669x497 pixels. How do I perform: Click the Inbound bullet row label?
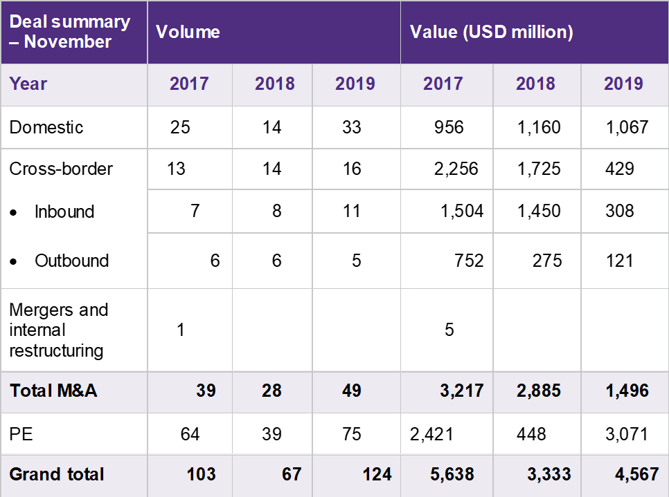(x=64, y=212)
